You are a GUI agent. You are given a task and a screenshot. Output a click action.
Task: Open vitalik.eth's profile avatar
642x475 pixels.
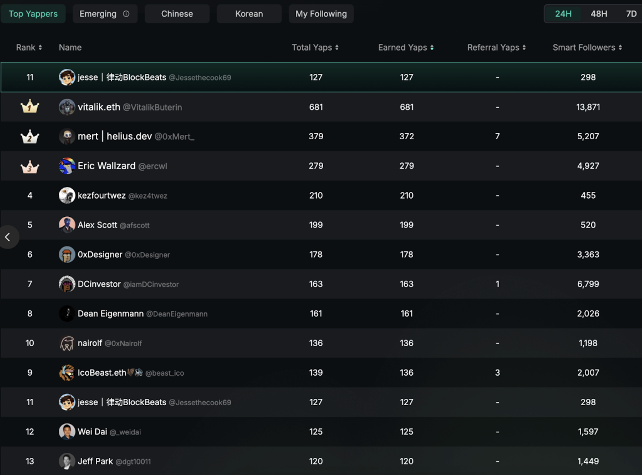pyautogui.click(x=67, y=107)
